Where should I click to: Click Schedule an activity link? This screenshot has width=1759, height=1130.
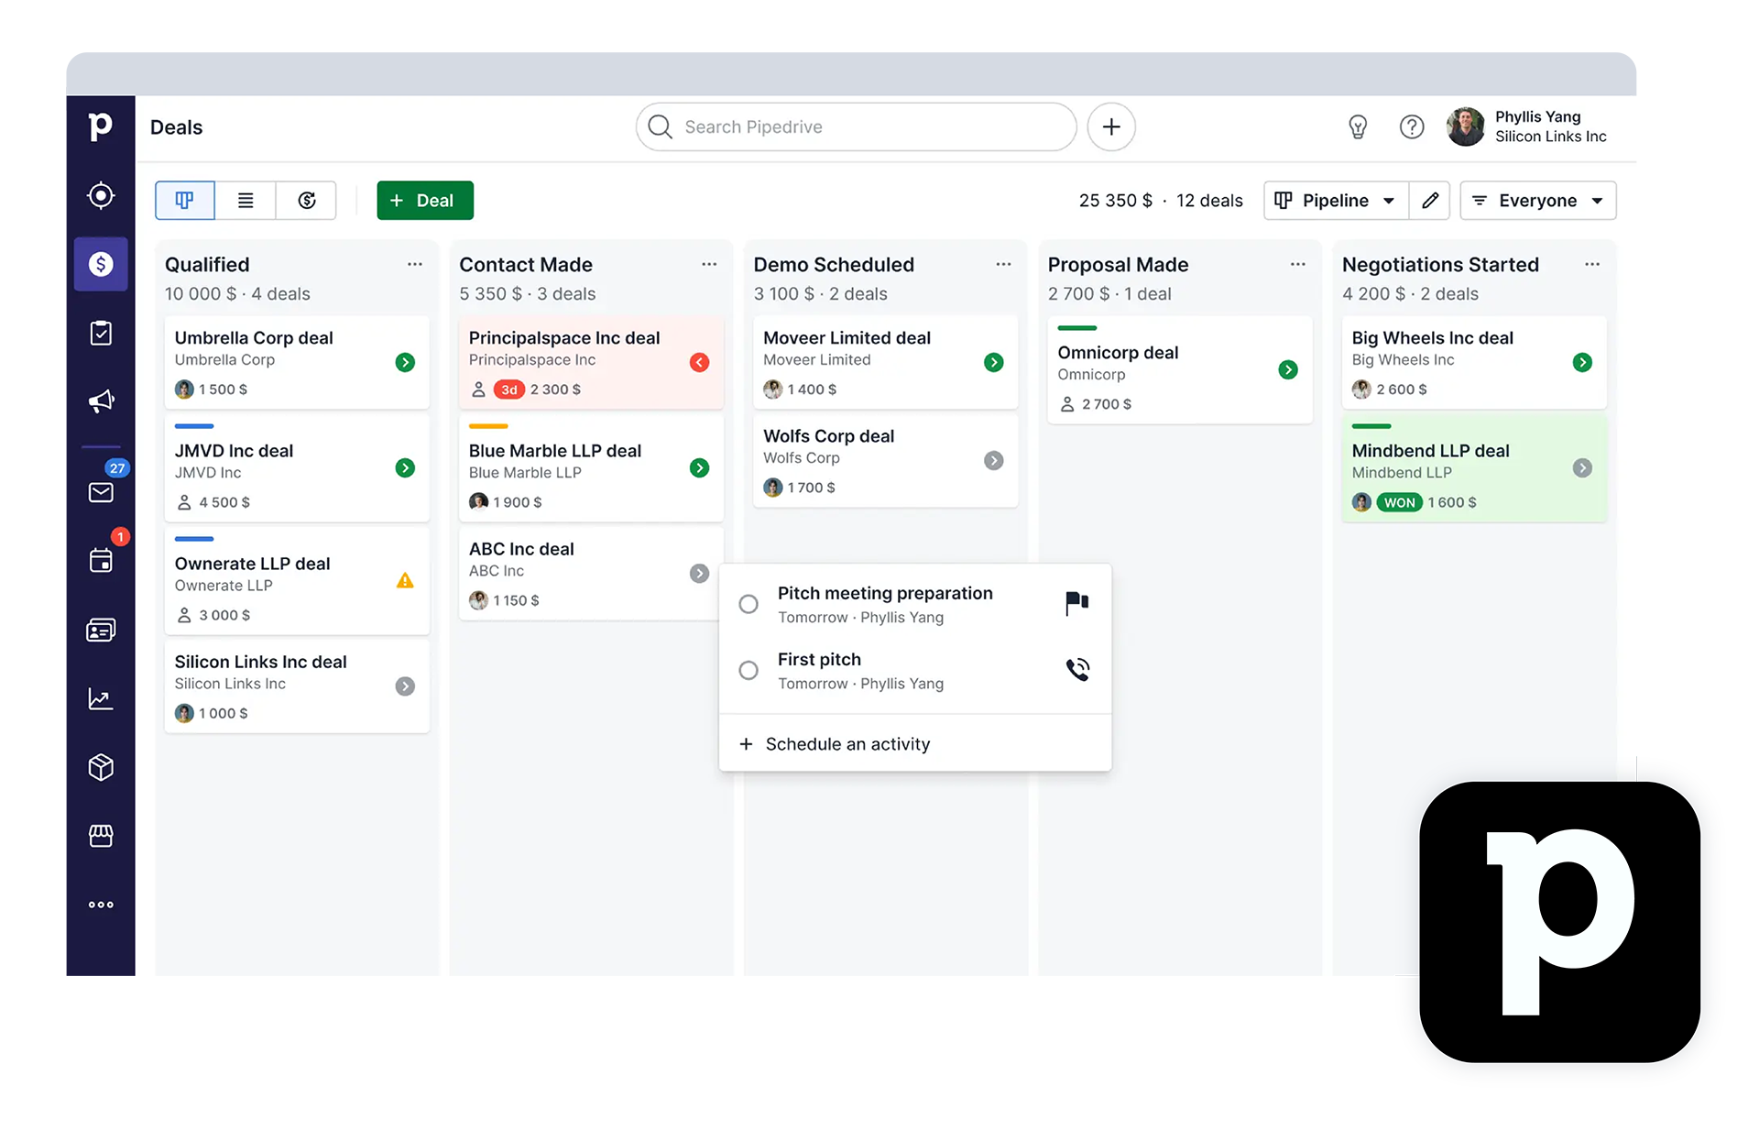pyautogui.click(x=847, y=744)
